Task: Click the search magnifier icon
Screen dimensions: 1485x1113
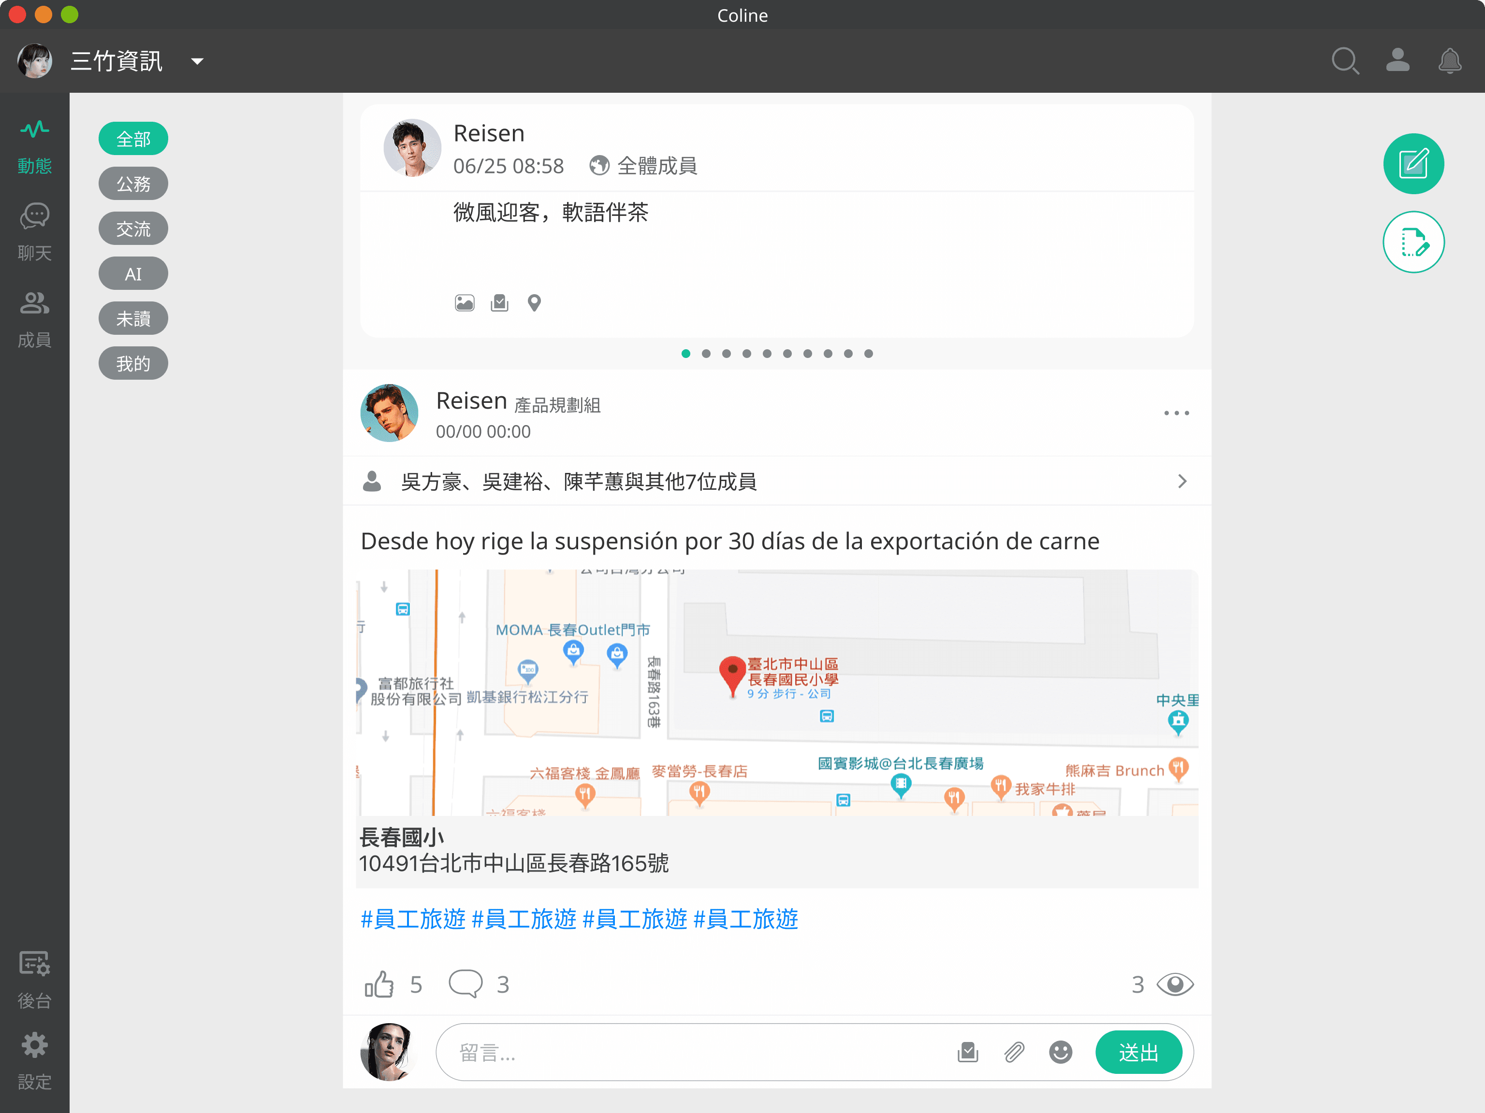Action: click(1345, 60)
